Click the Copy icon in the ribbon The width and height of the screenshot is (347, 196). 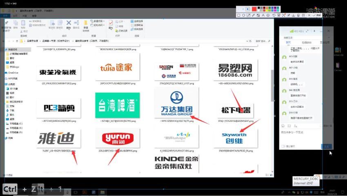(x=15, y=23)
